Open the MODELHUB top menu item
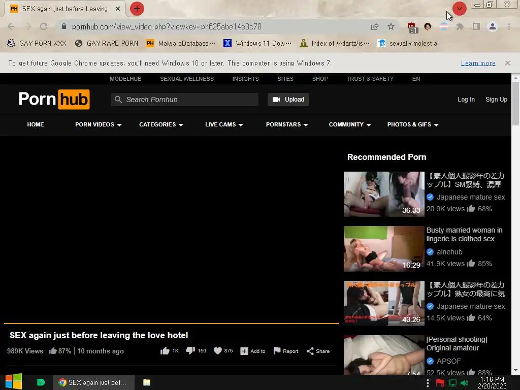Viewport: 520px width, 390px height. click(125, 79)
